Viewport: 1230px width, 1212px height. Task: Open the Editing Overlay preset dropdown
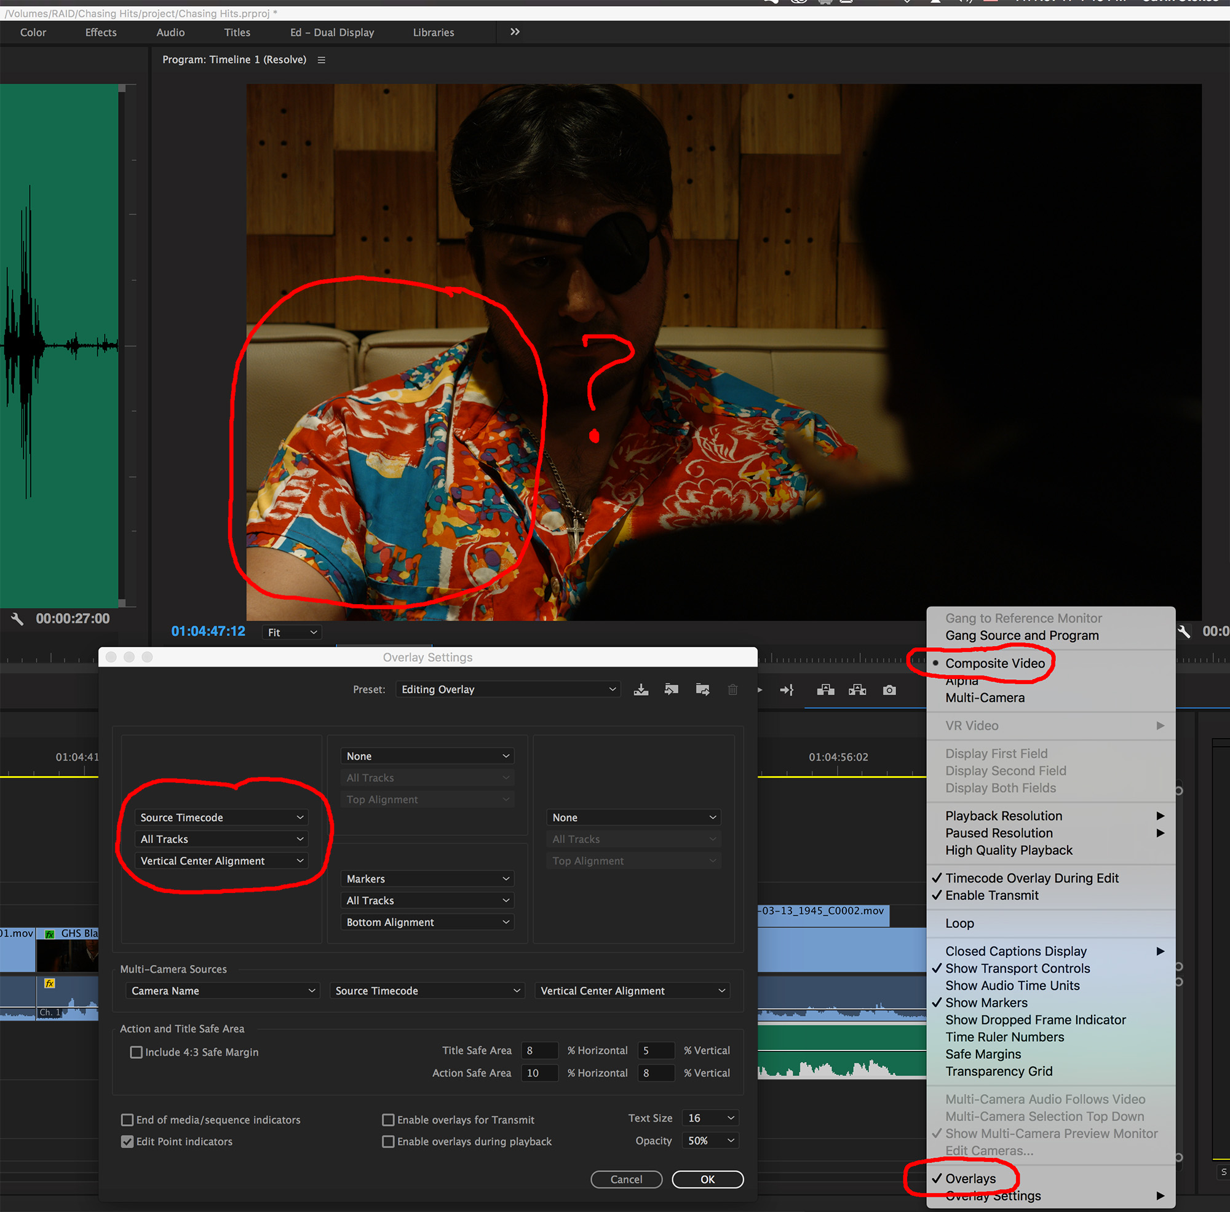coord(507,689)
